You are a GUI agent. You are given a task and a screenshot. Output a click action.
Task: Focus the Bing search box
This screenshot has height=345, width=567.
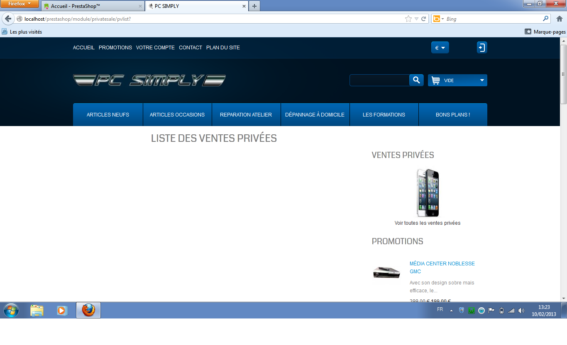494,19
